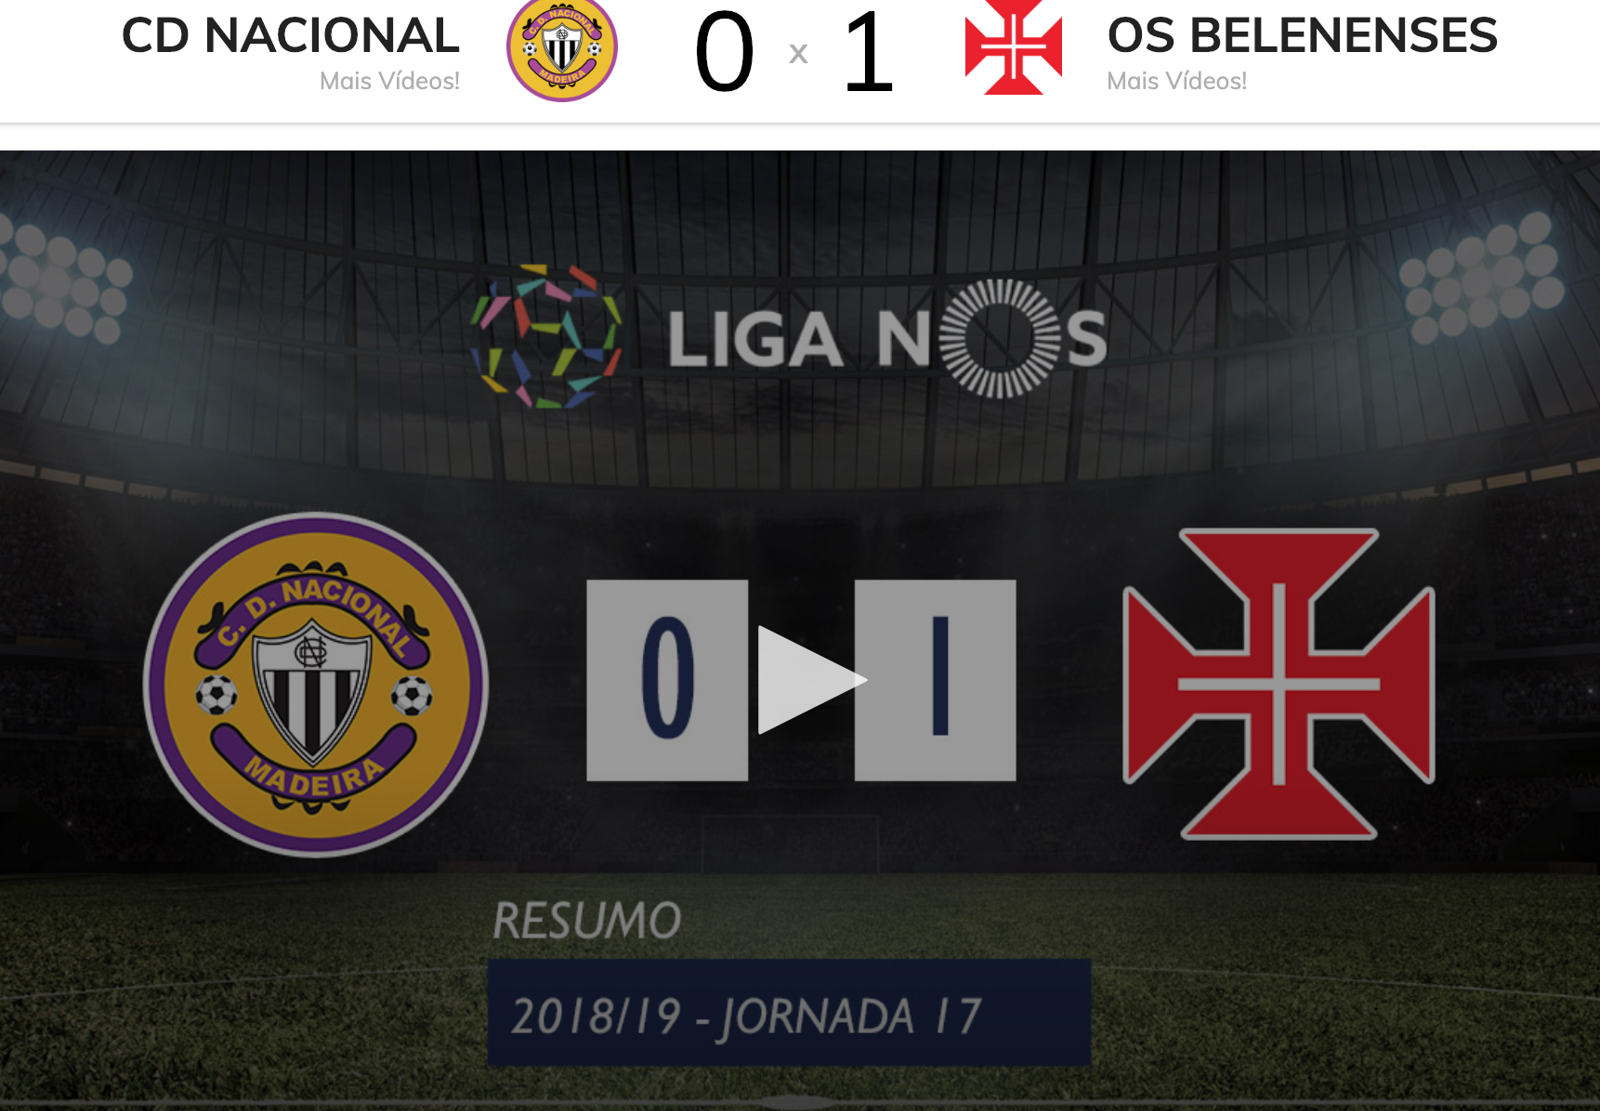Select the large CD Nacional Madeira crest

(x=316, y=685)
